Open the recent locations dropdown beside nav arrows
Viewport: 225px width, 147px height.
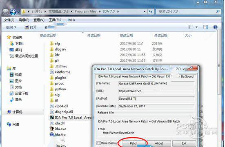click(18, 11)
